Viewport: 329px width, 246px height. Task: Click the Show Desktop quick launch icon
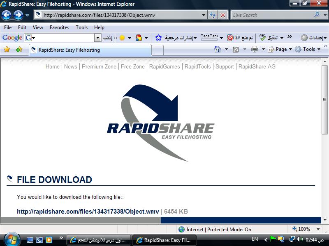pos(30,240)
